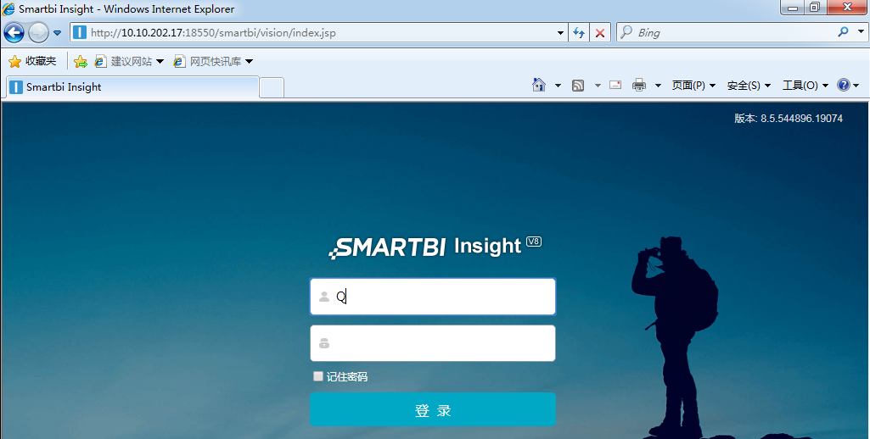Click the SMARTBI Insight logo
The width and height of the screenshot is (870, 439).
(x=435, y=247)
